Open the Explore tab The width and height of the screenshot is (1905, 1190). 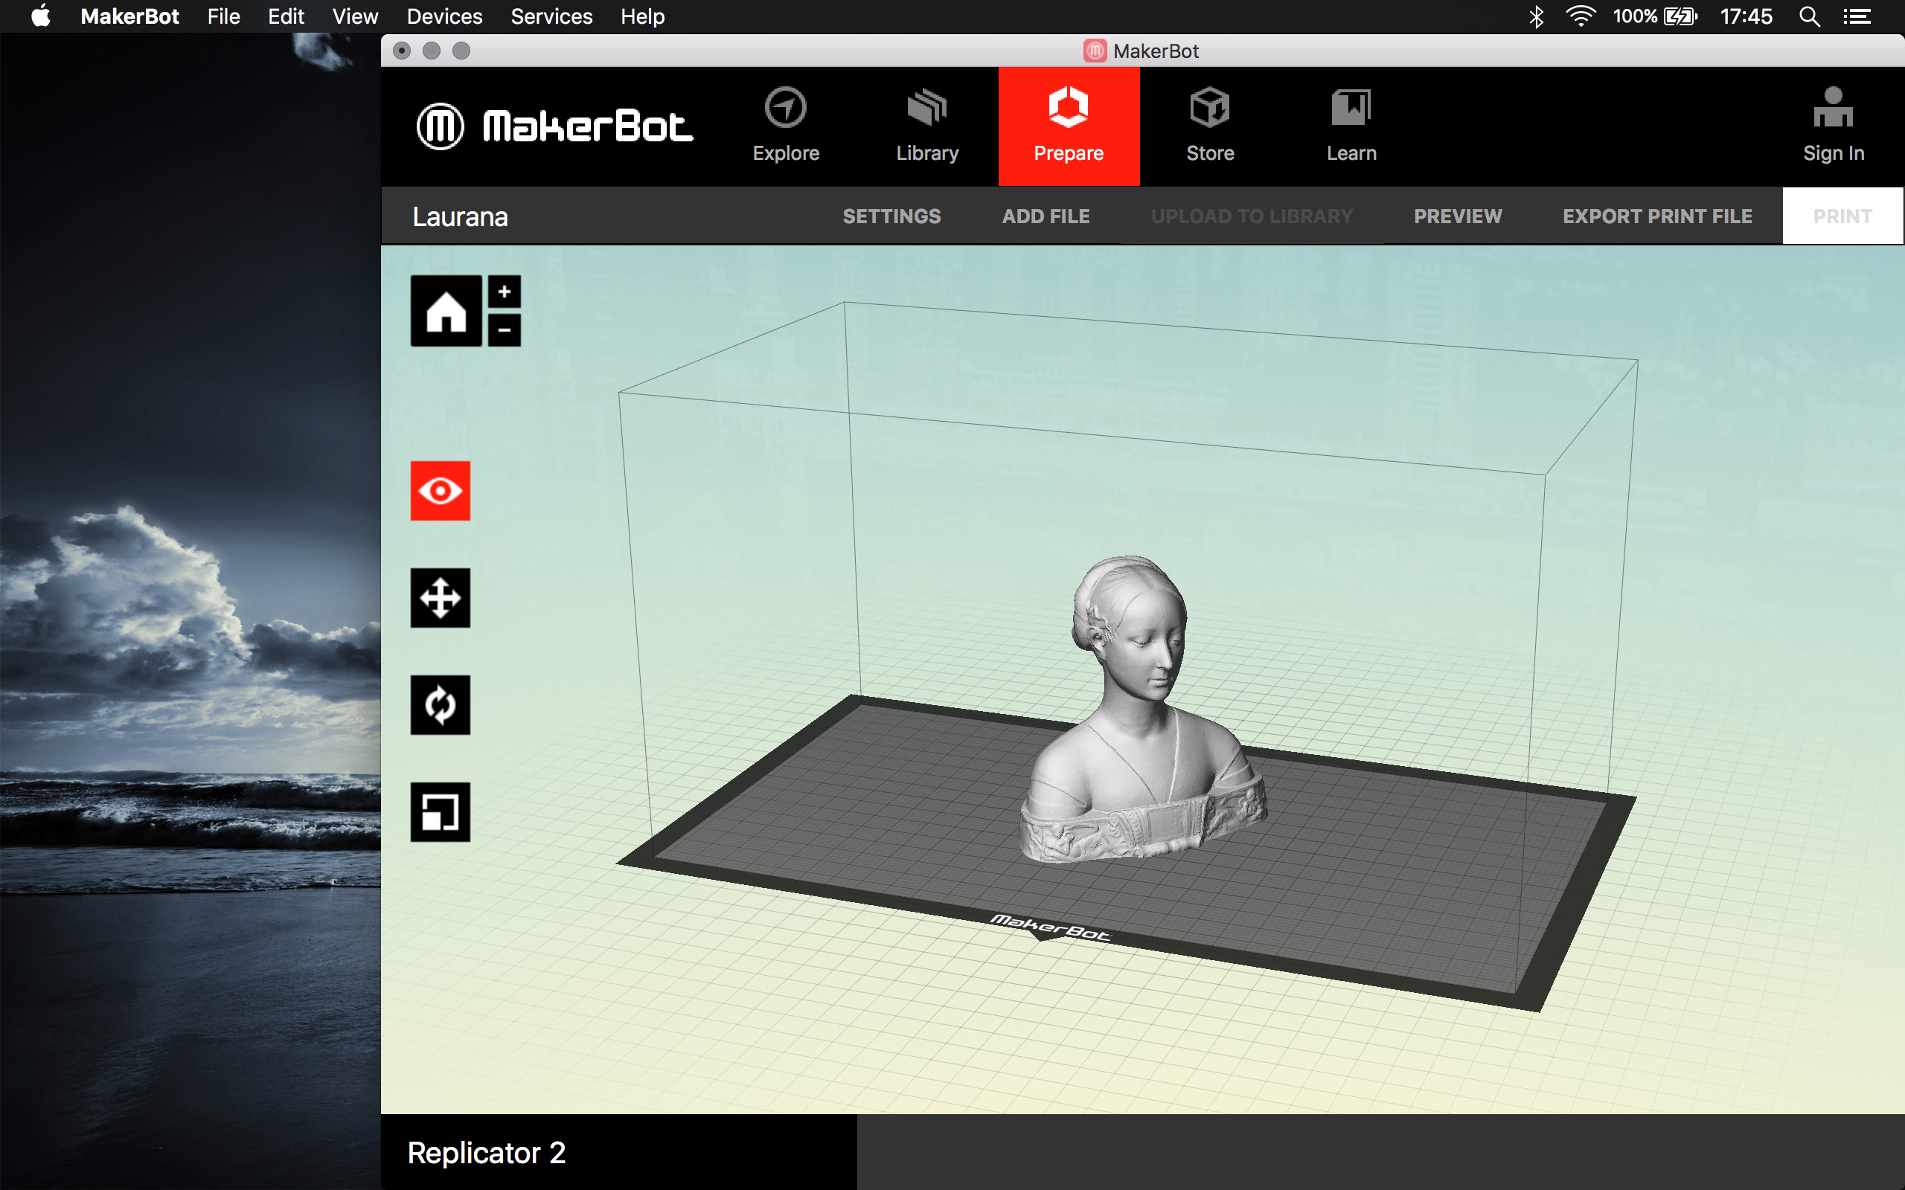pyautogui.click(x=786, y=126)
